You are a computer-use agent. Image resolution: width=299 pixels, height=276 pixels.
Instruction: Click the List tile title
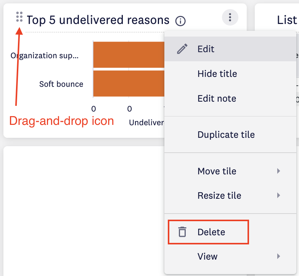[287, 20]
